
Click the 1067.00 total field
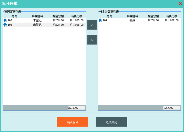click(172, 108)
